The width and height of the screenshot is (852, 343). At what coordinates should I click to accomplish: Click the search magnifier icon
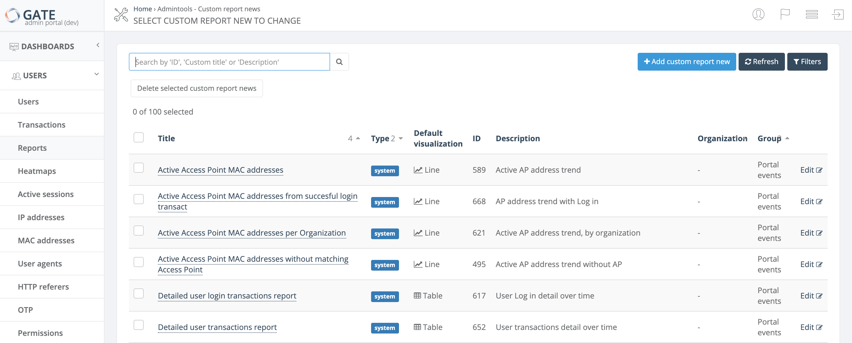[339, 62]
